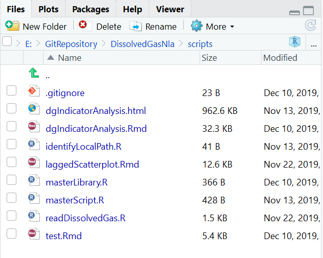Screen dimensions: 323x258
Task: Click the 962.6 KB size value
Action: 220,111
